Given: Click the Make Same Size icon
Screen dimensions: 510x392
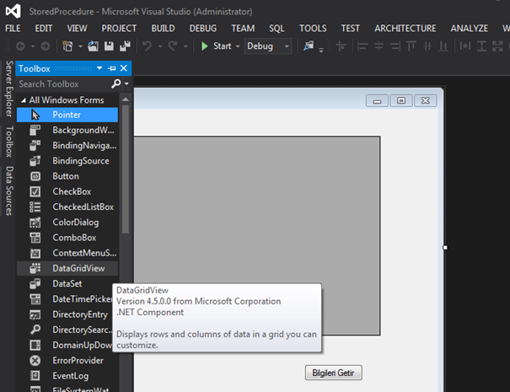Looking at the screenshot, I should coord(497,46).
